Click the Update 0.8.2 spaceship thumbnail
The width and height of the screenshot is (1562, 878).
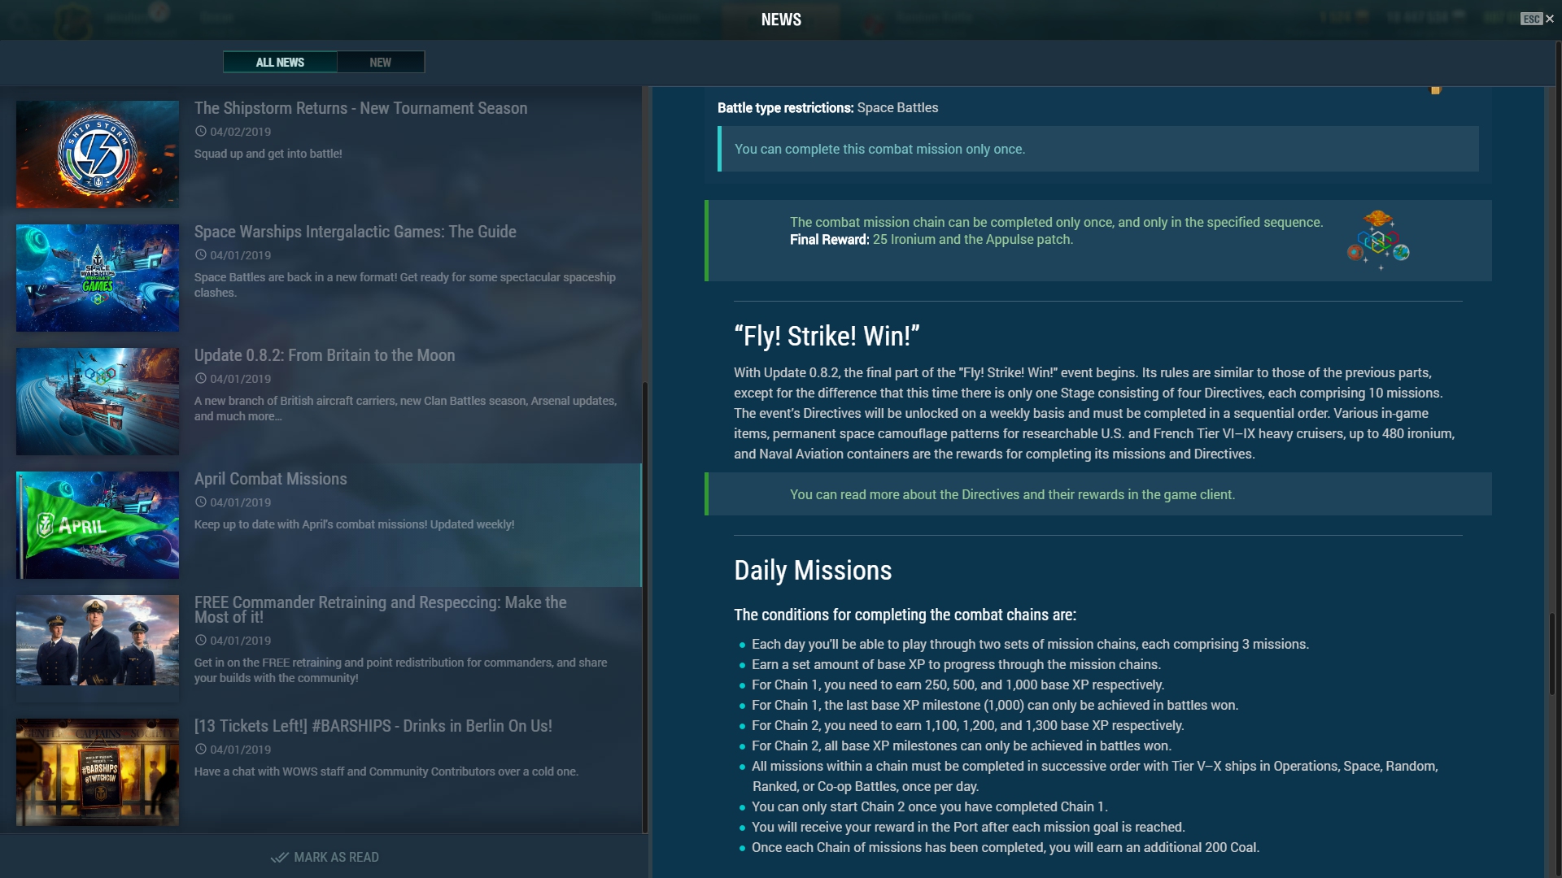(98, 402)
